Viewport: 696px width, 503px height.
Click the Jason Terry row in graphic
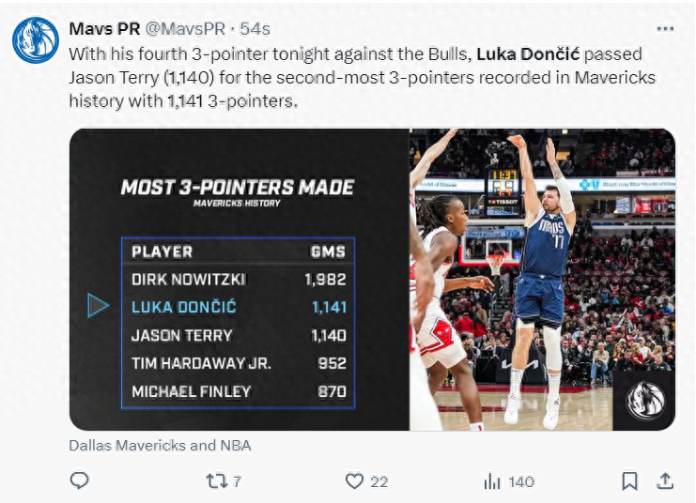(239, 335)
